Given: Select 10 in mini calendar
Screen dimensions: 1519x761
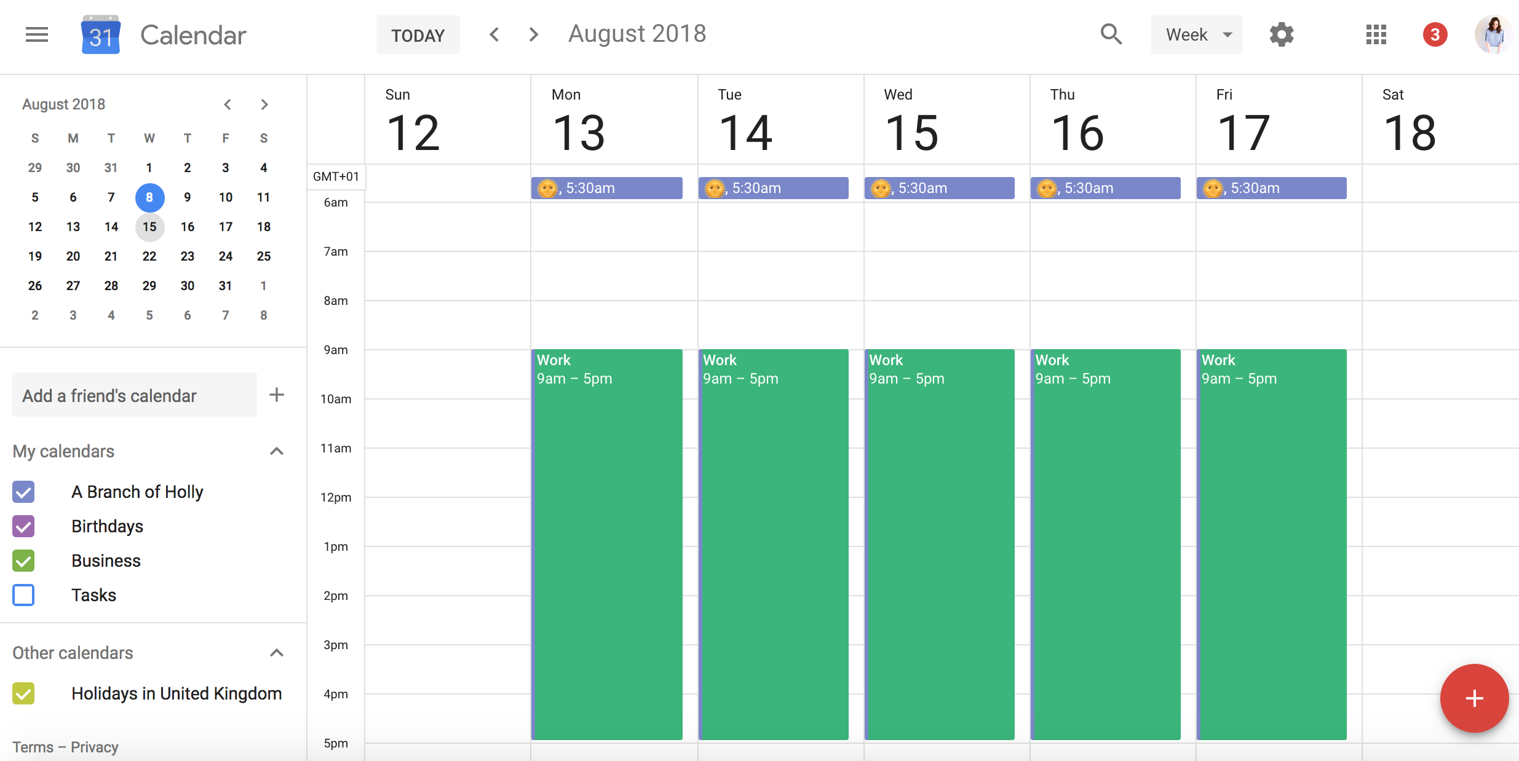Looking at the screenshot, I should coord(226,197).
